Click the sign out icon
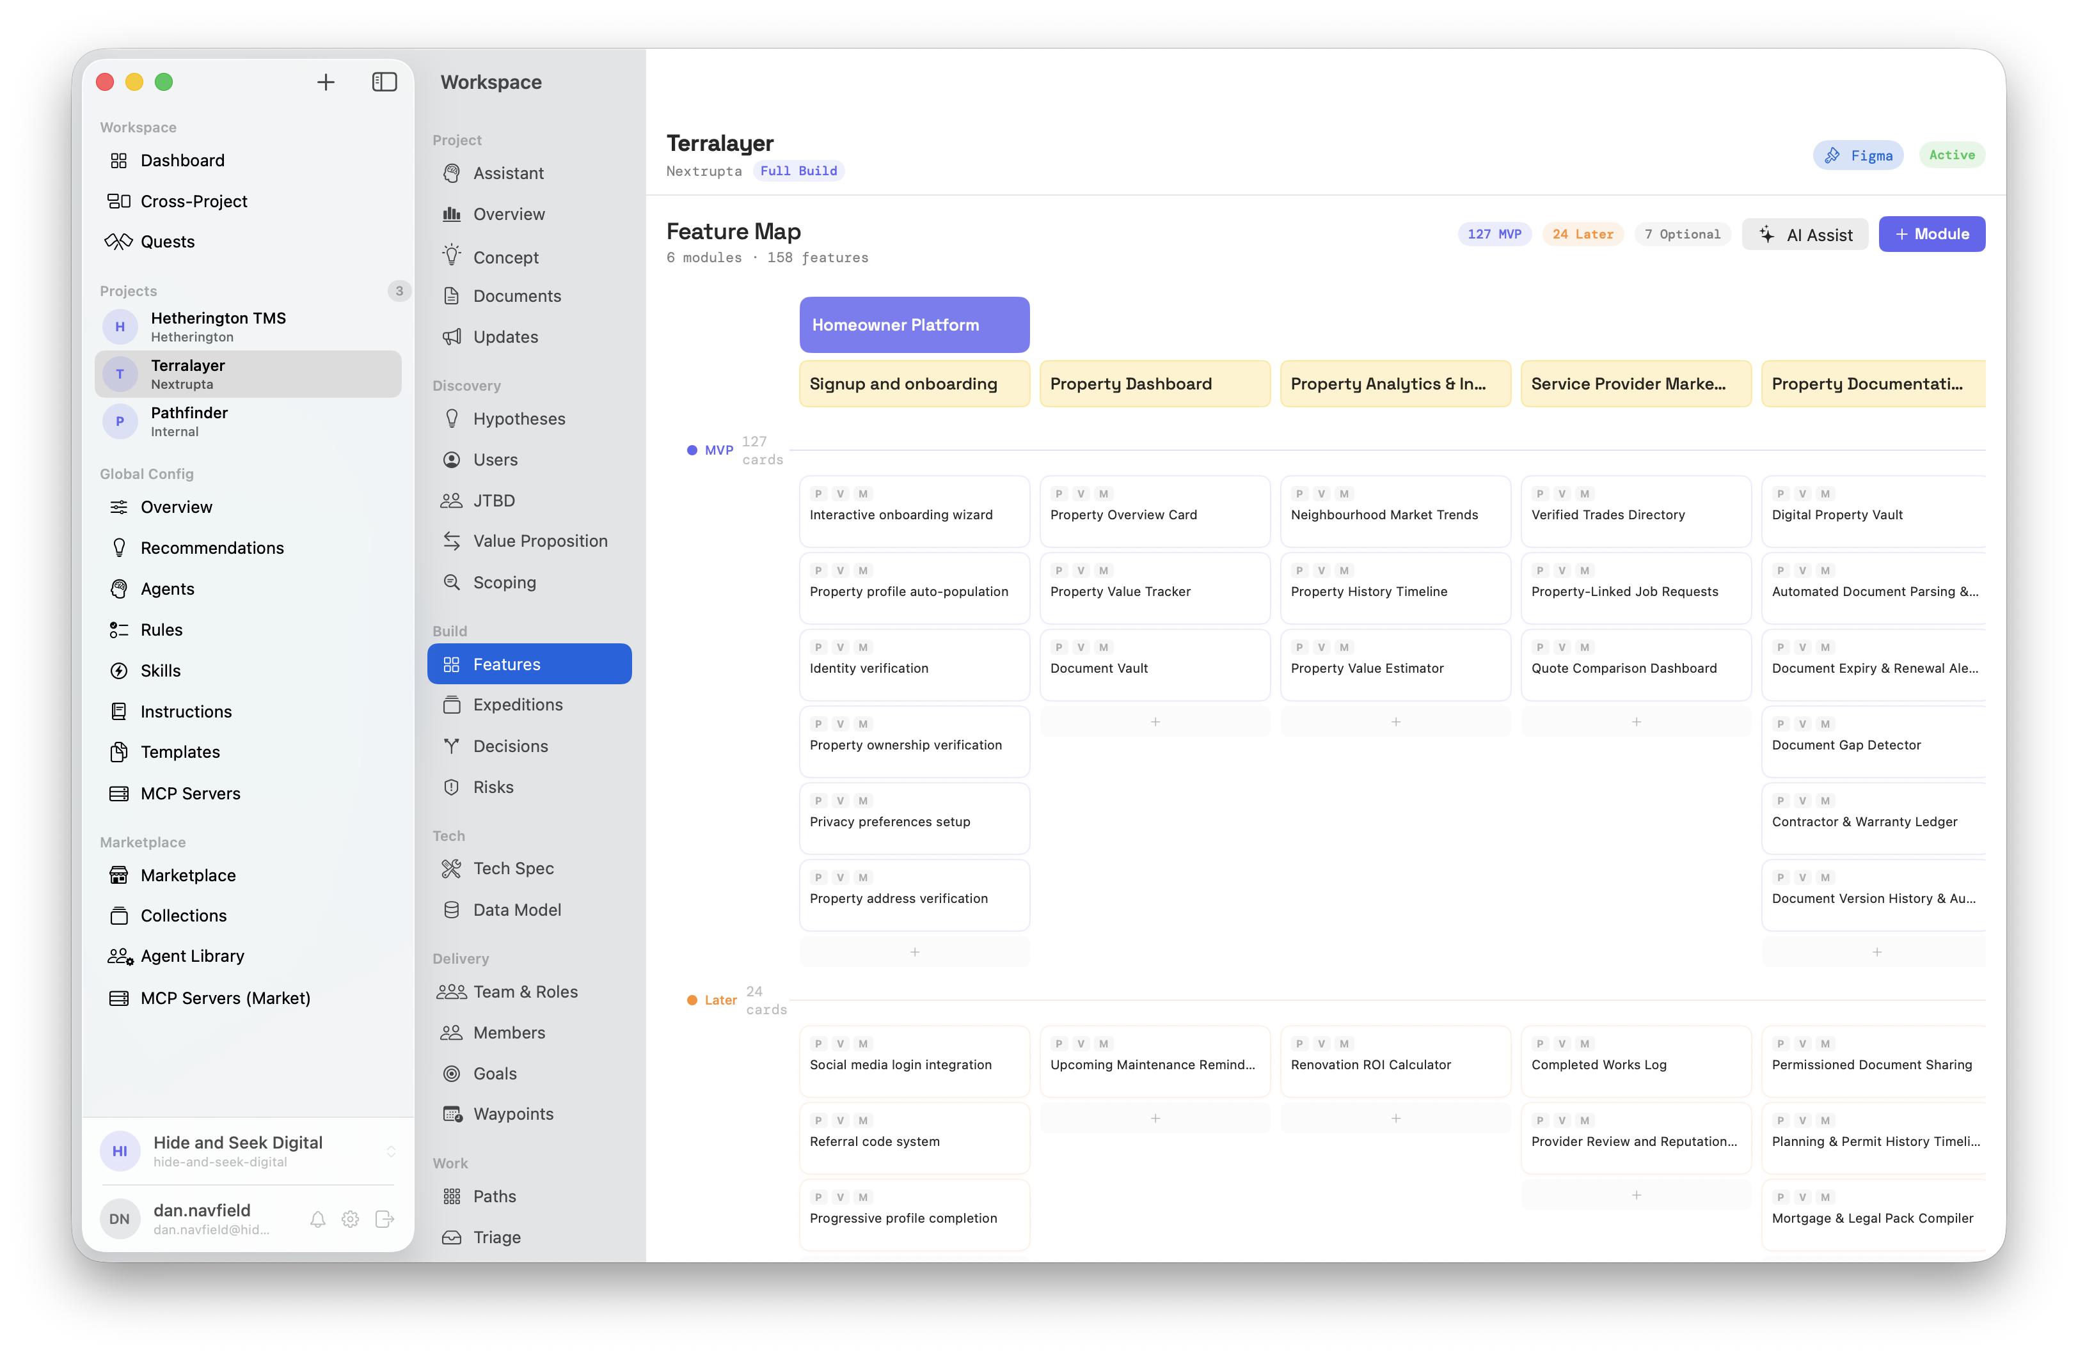This screenshot has width=2078, height=1357. tap(384, 1219)
